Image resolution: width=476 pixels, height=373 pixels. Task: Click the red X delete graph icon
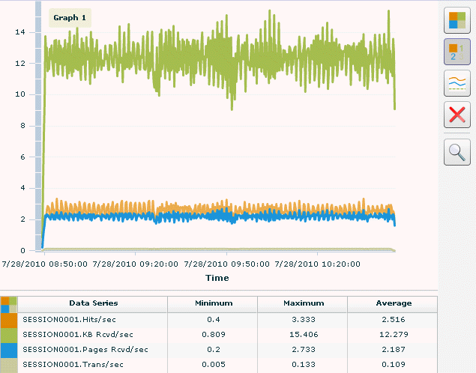(x=457, y=115)
